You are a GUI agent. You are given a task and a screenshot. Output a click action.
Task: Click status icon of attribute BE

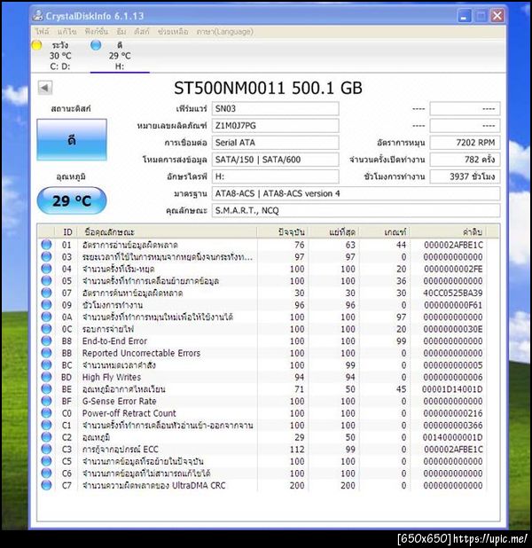(x=46, y=389)
